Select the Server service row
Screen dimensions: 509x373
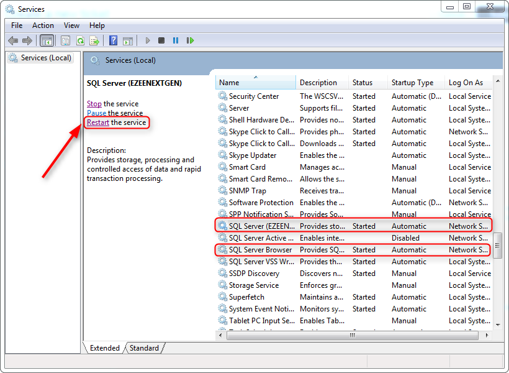pos(354,108)
